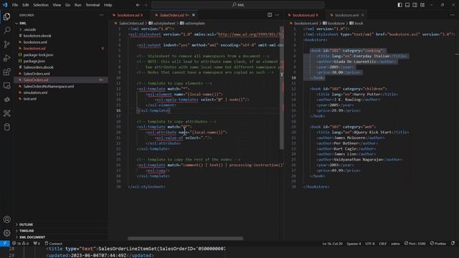Open the crossed-tools icon in activity bar
This screenshot has width=459, height=258.
[x=6, y=113]
